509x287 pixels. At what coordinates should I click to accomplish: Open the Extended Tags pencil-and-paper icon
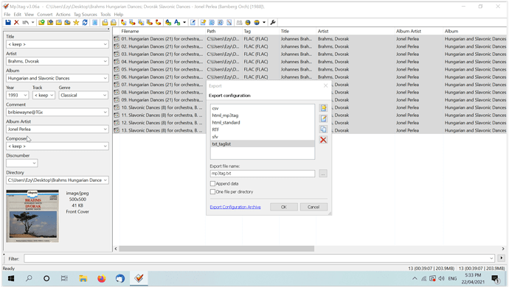coord(193,22)
